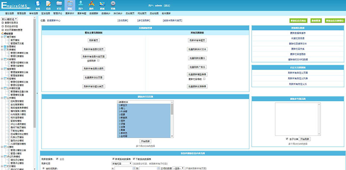Click the EmpireCMS logo
This screenshot has height=170, width=346.
coord(16,5)
